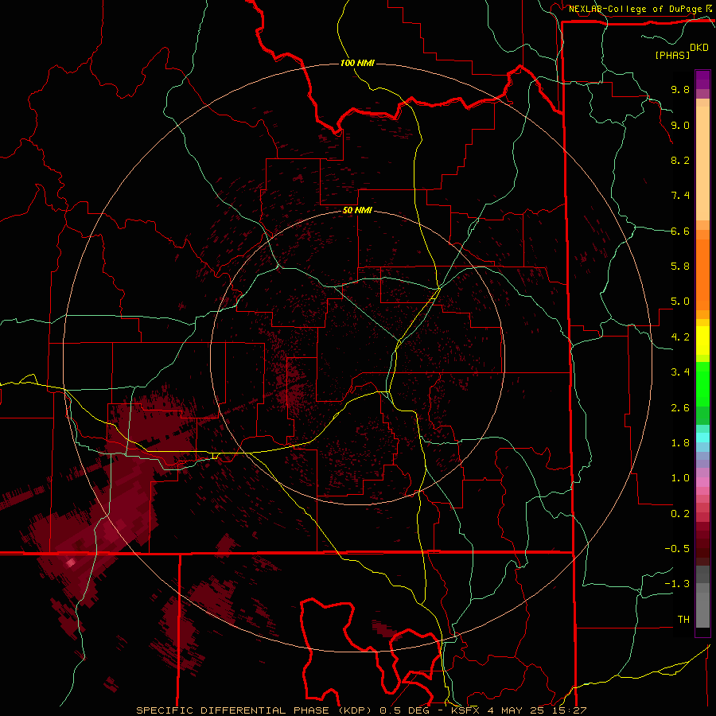Click the 4.2 value on color scale
The image size is (716, 716).
(x=680, y=337)
